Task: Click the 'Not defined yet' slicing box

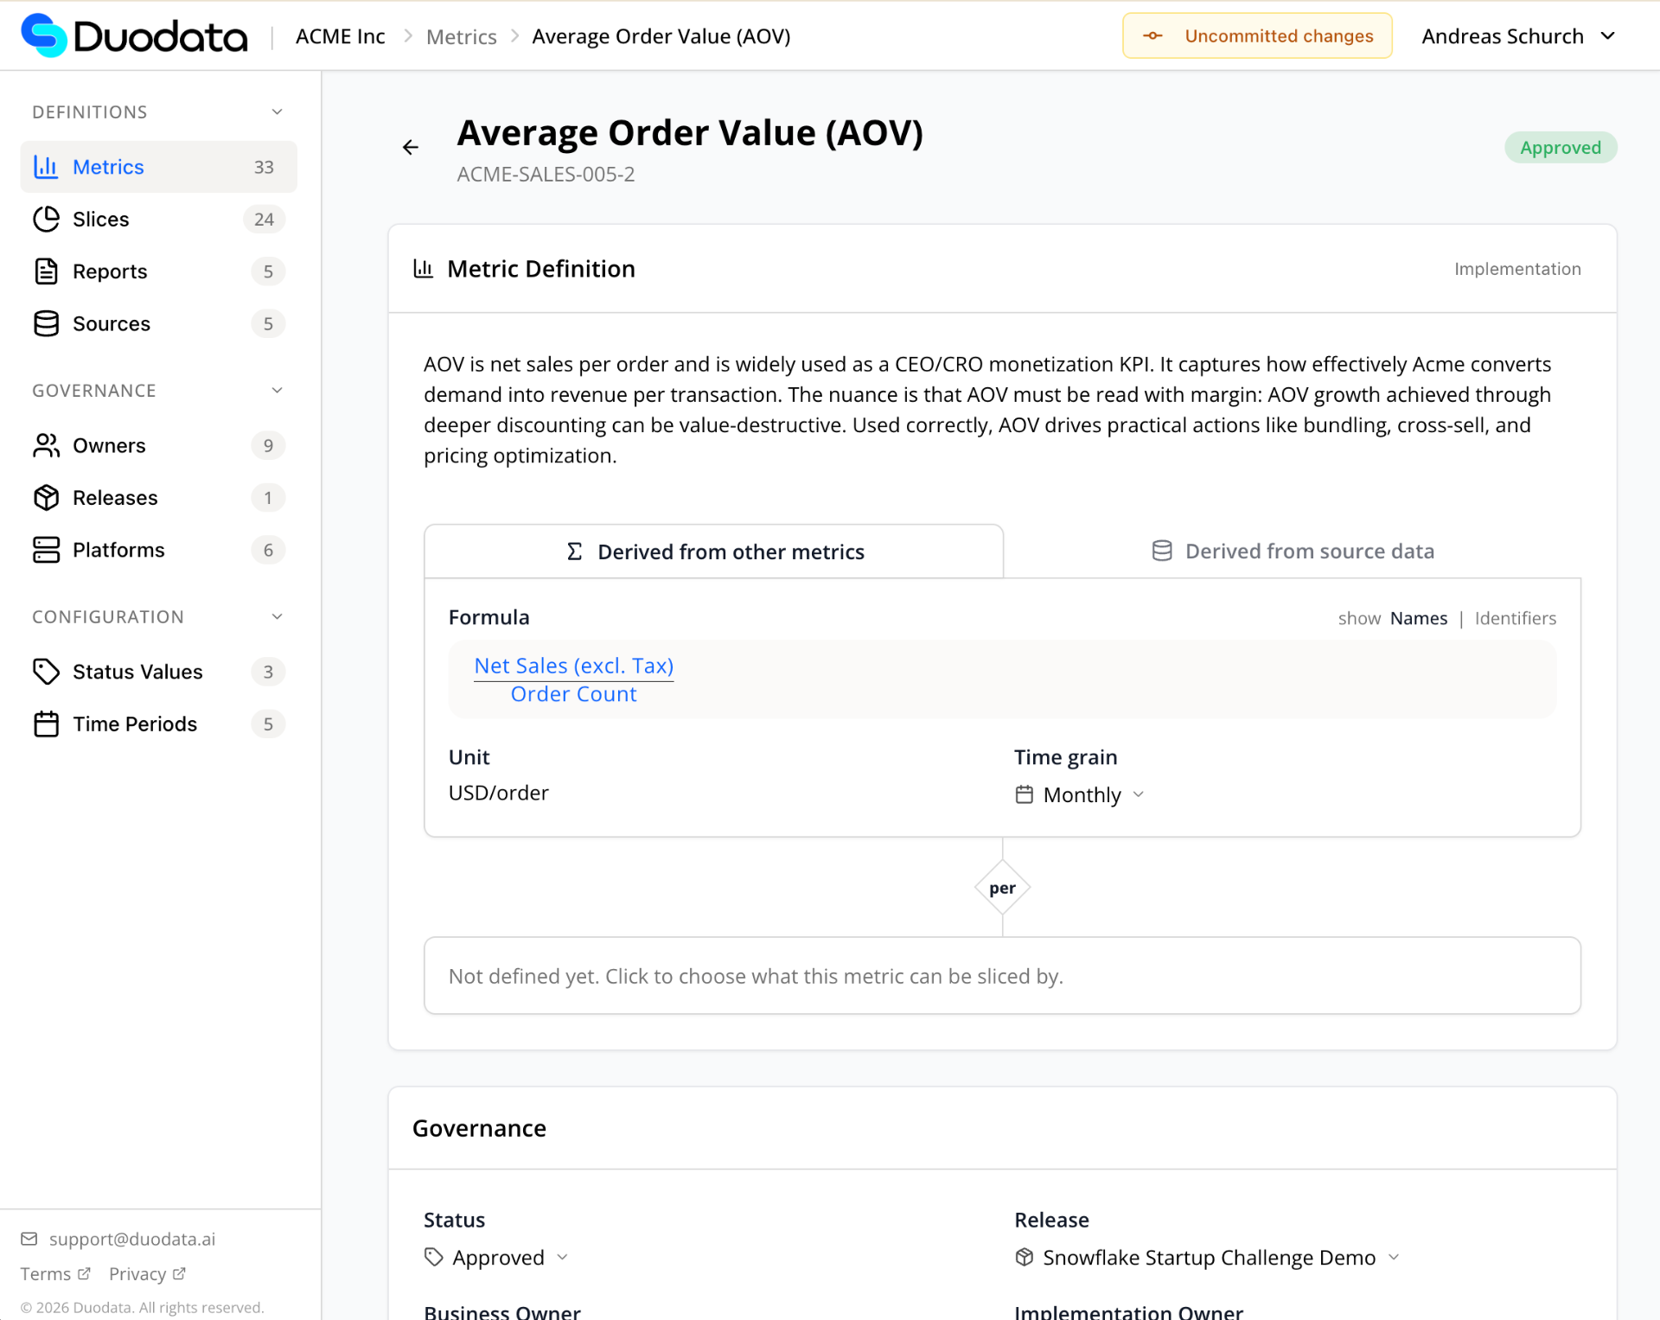Action: point(1002,976)
